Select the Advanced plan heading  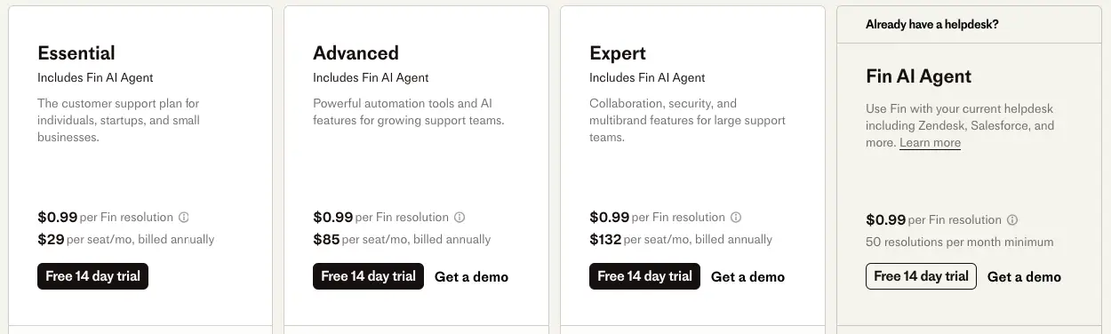356,53
